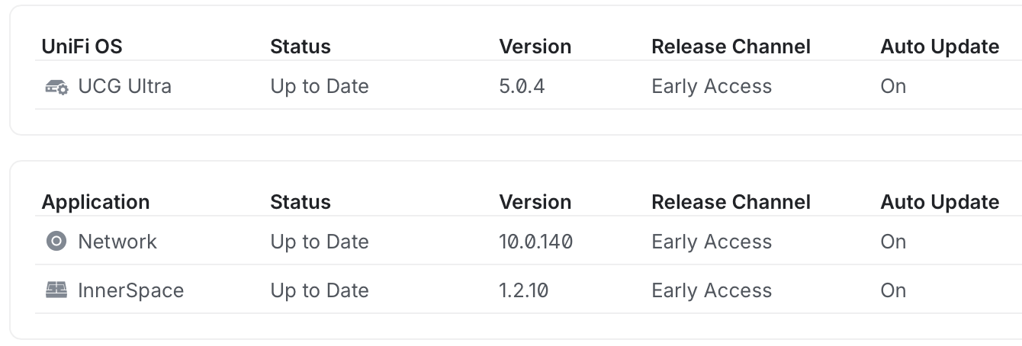Toggle UCG Ultra Auto Update On
Screen dimensions: 1022x346
(x=893, y=87)
